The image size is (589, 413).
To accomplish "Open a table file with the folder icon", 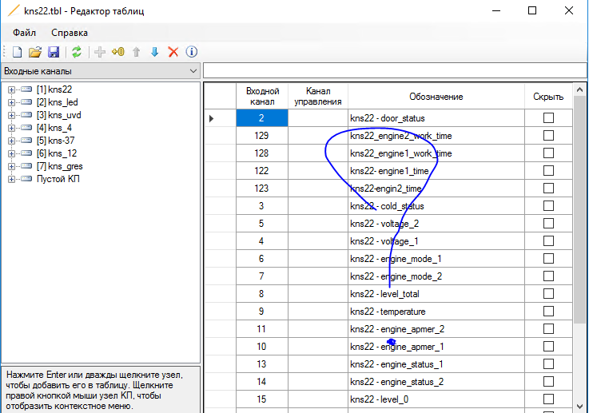I will tap(35, 52).
